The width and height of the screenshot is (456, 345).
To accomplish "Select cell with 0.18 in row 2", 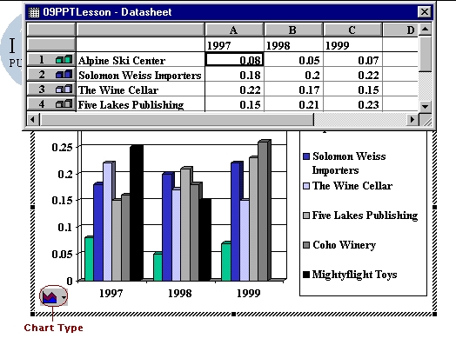I will 234,75.
